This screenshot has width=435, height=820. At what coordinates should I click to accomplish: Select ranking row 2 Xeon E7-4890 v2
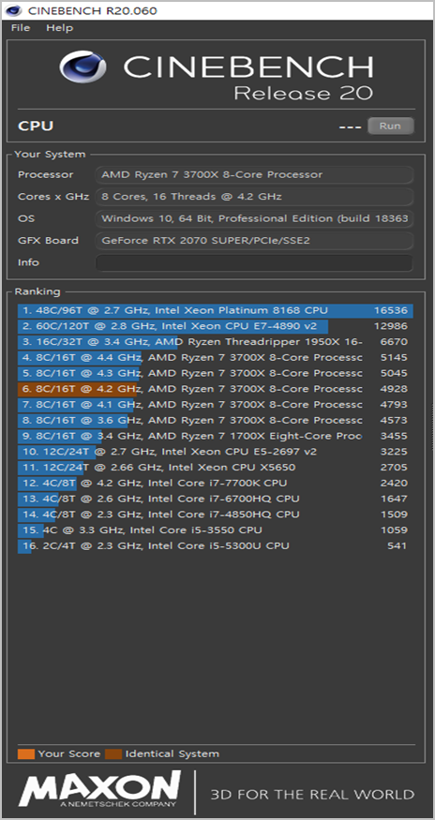[x=215, y=326]
